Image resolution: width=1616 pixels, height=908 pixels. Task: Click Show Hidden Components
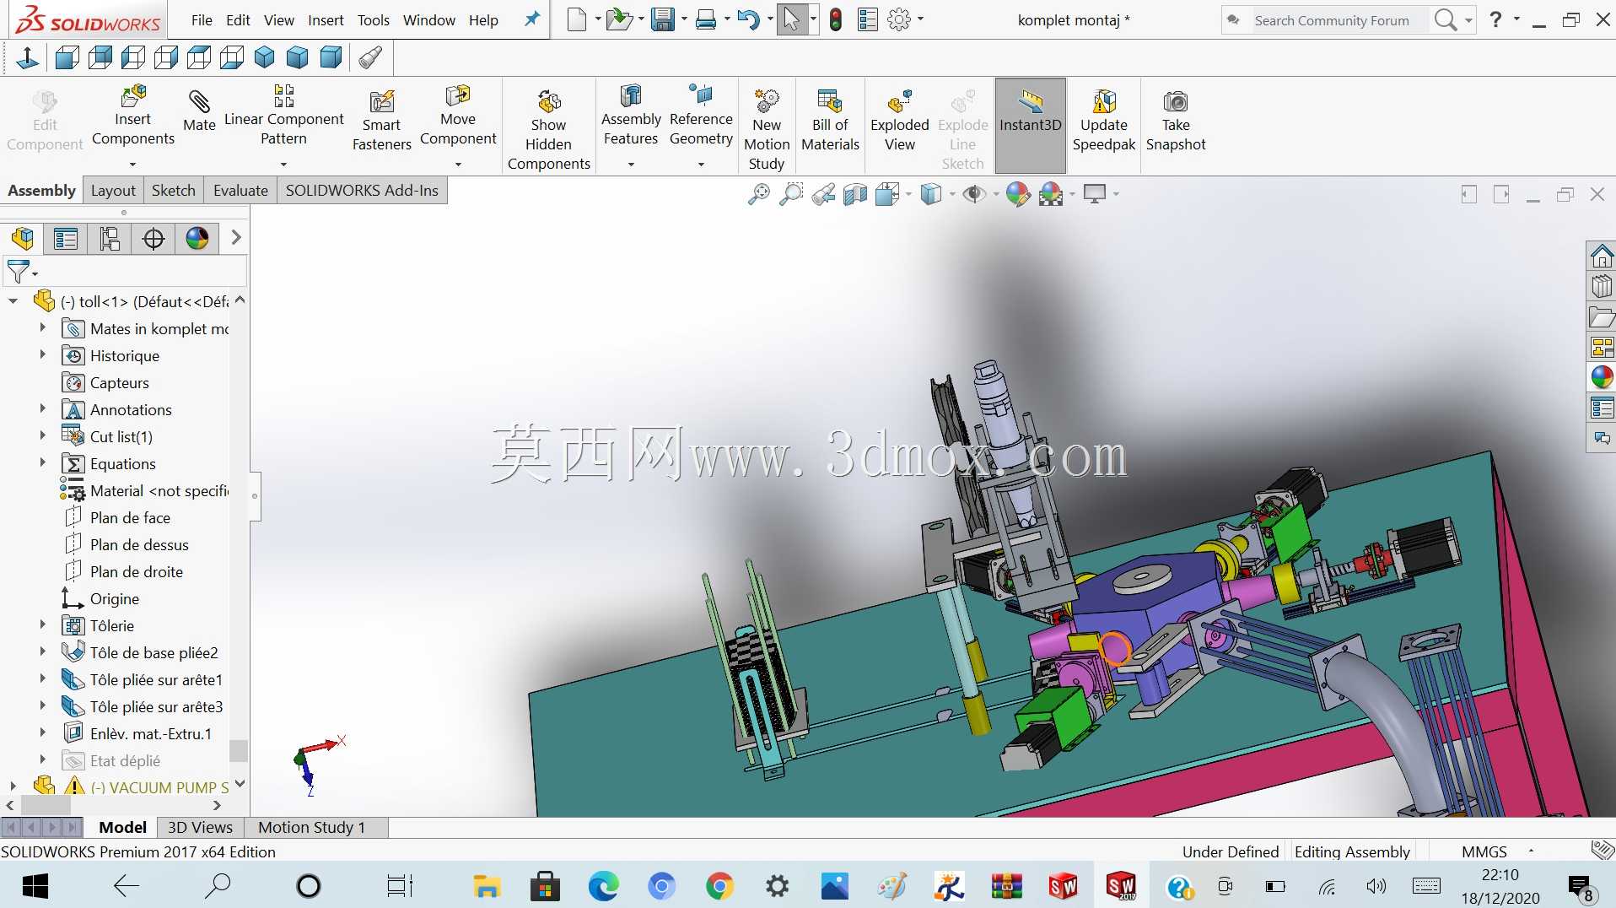click(x=548, y=129)
